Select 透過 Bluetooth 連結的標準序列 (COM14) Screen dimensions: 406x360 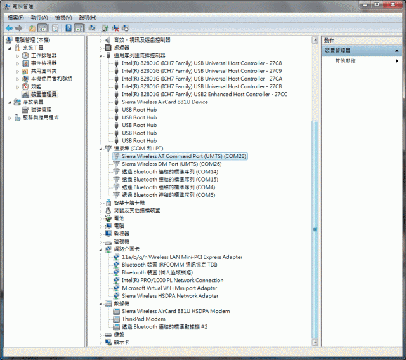pyautogui.click(x=170, y=172)
